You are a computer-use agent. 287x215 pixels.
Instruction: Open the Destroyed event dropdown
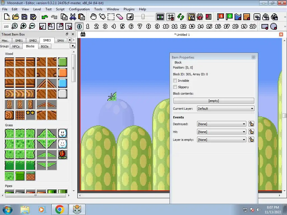pos(221,124)
